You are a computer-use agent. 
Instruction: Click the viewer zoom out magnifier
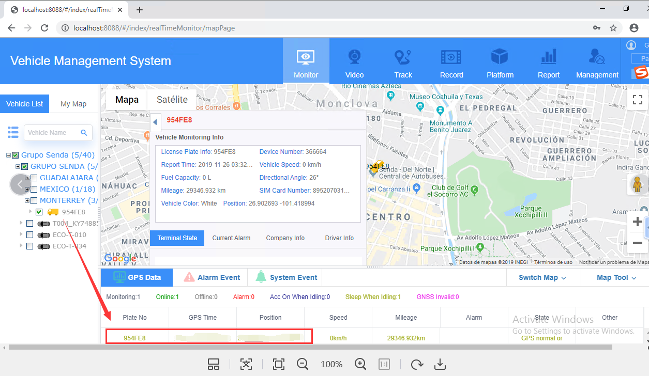[303, 364]
